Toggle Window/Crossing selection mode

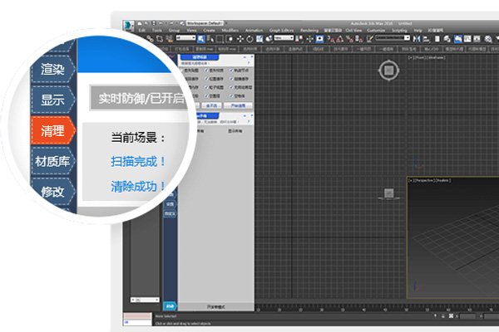230,38
